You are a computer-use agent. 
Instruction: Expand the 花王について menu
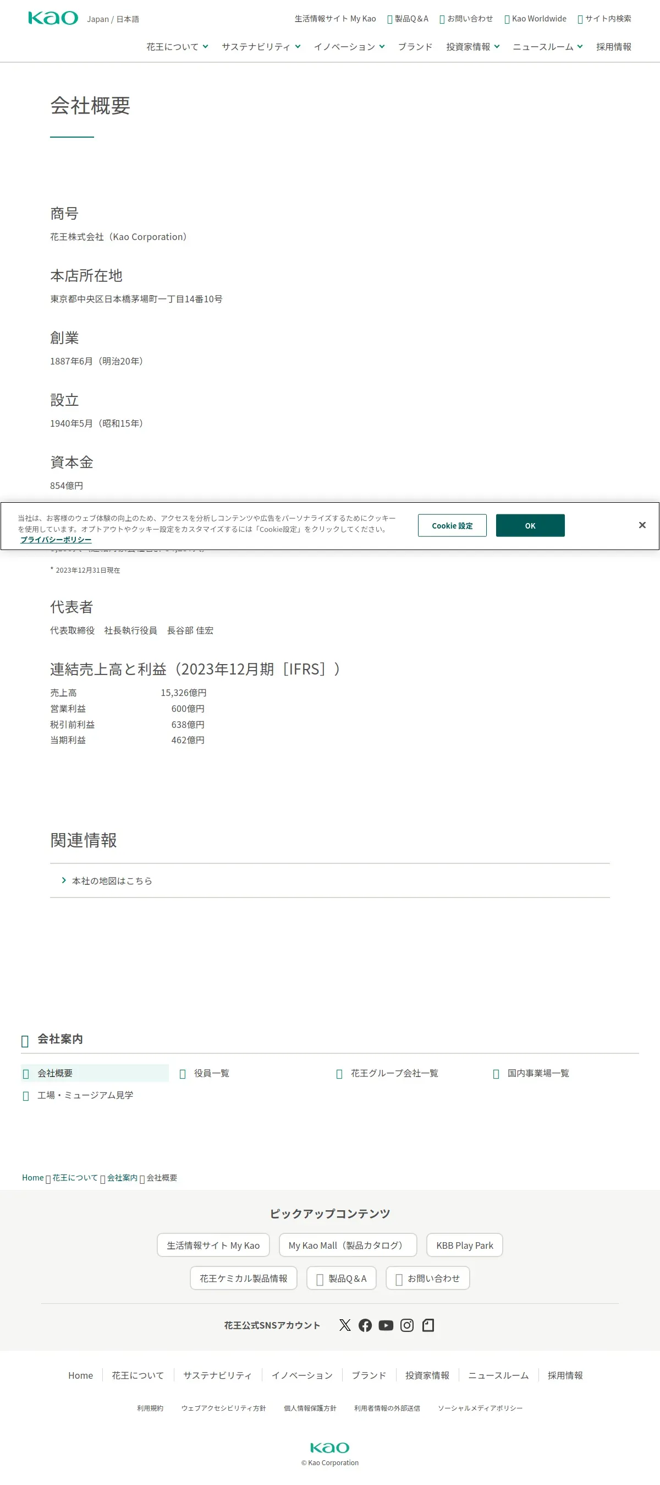pos(177,47)
